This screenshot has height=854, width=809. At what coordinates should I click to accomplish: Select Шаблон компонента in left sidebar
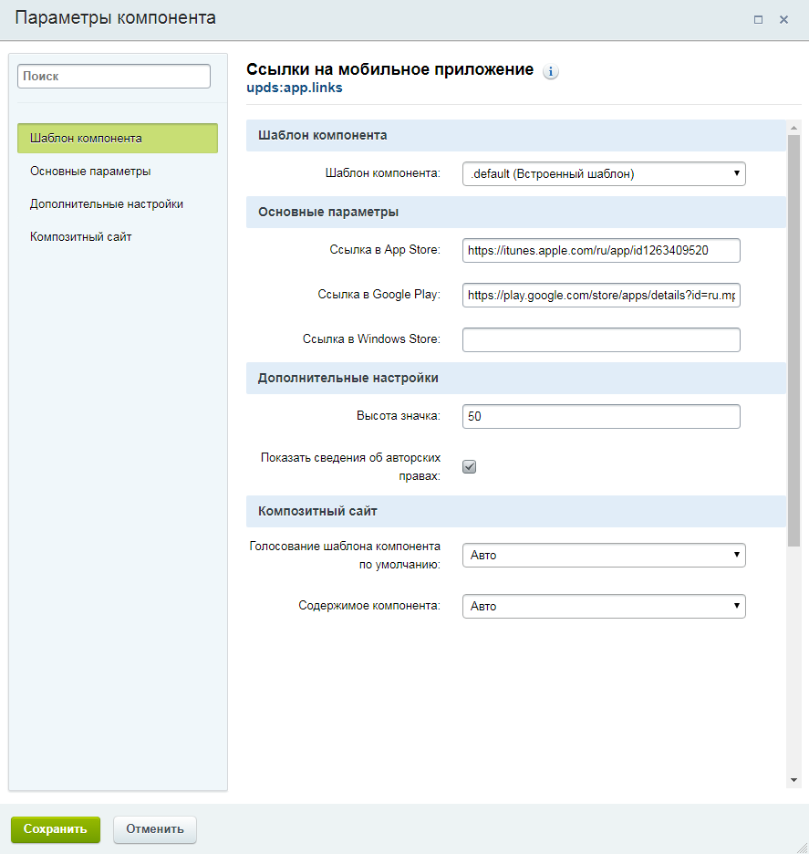(x=118, y=139)
